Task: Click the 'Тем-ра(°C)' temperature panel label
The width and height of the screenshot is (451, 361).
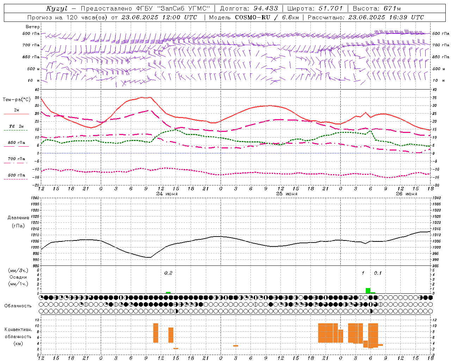Action: coord(17,100)
